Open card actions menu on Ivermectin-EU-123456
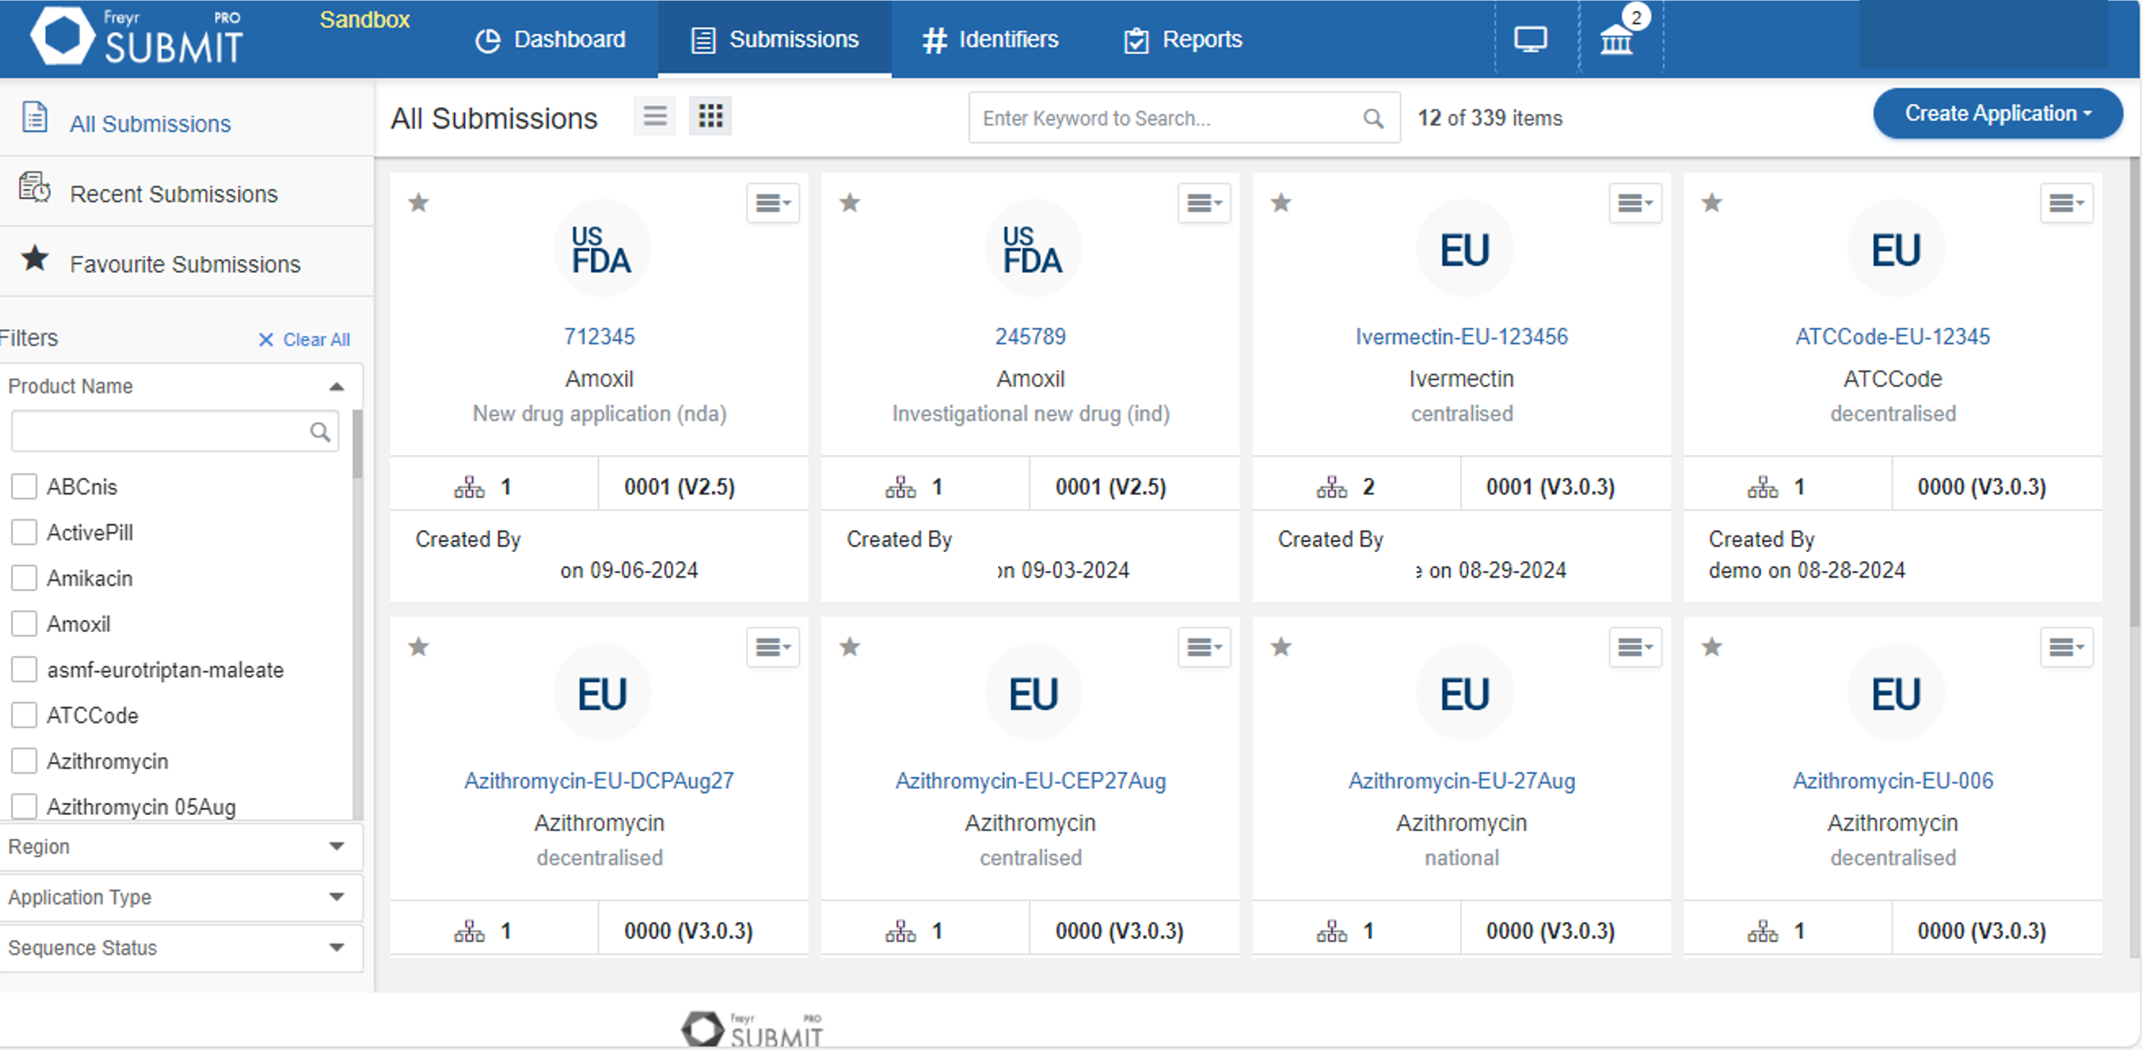Image resolution: width=2142 pixels, height=1050 pixels. click(1635, 202)
